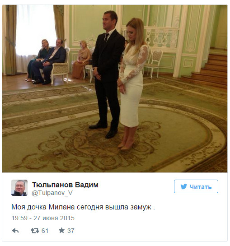Retweet using the retweet arrows icon
230x246 pixels.
[35, 231]
